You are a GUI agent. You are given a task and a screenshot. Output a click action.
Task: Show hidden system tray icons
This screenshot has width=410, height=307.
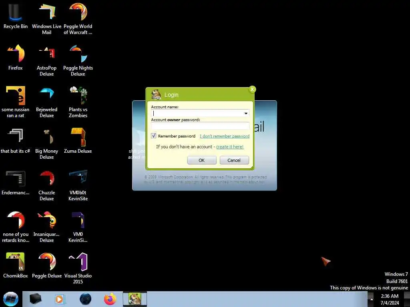[x=371, y=299]
